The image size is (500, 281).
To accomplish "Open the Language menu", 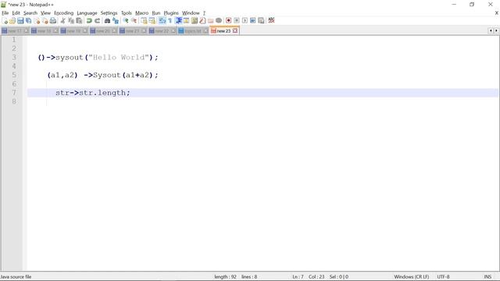I will coord(87,13).
